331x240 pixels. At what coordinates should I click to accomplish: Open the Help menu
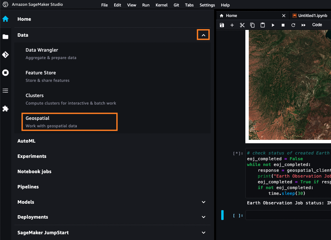tap(225, 5)
